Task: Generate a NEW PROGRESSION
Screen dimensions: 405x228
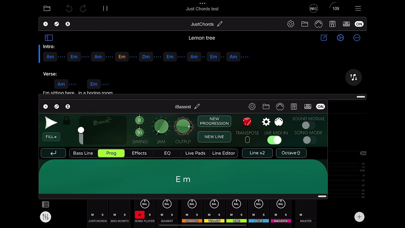Action: (214, 121)
